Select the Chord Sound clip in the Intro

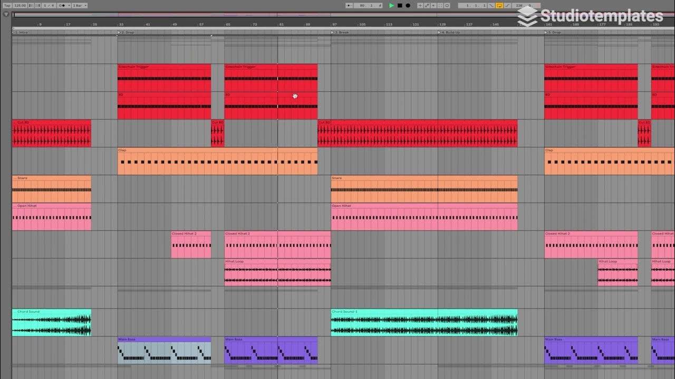pyautogui.click(x=52, y=322)
